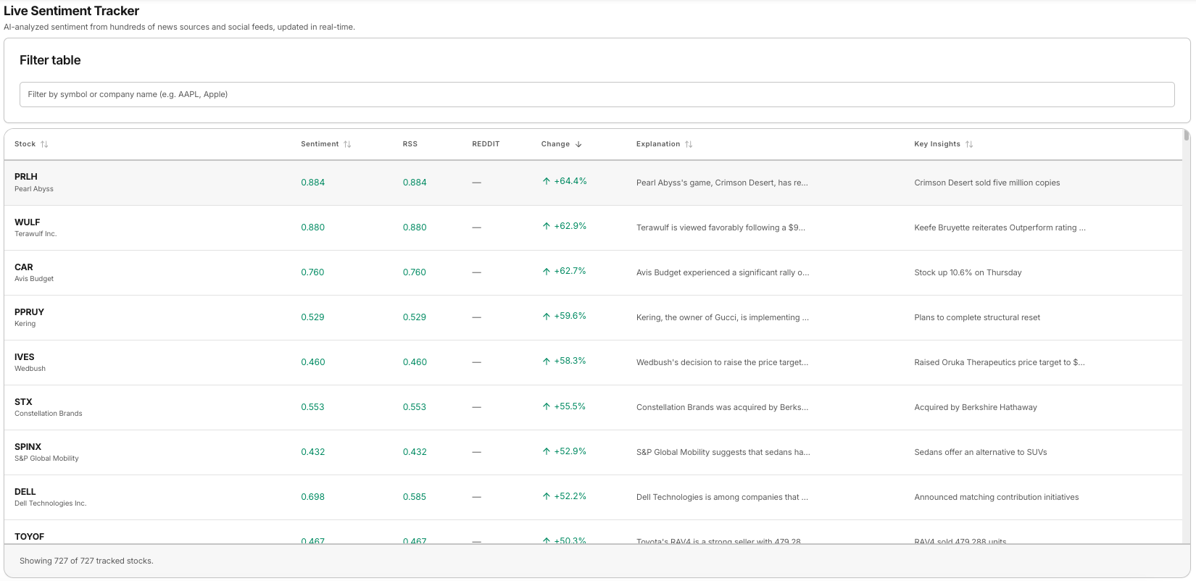Click insight 'Acquired by Berkshire Hathaway'
The height and width of the screenshot is (581, 1196).
(x=976, y=407)
